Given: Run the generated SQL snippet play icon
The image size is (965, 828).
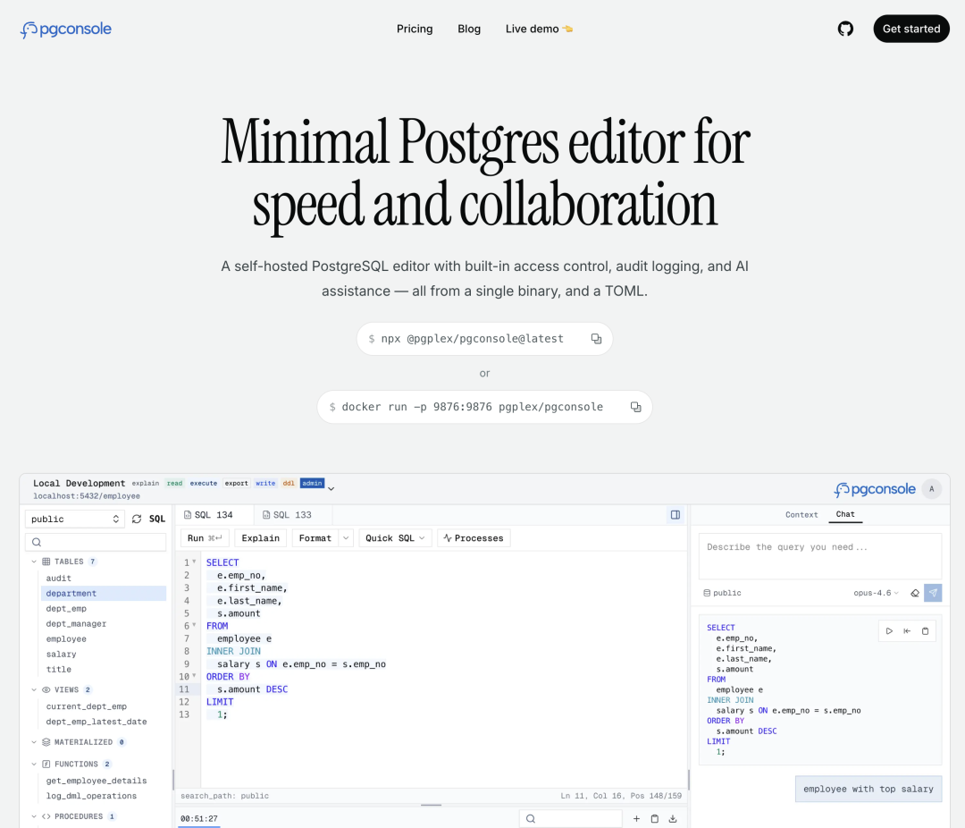Looking at the screenshot, I should (x=889, y=631).
